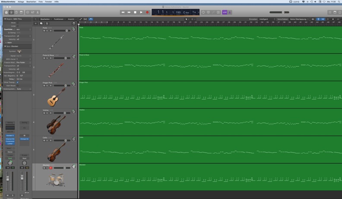Toggle the Toolbar display icon
This screenshot has width=342, height=199.
(x=21, y=12)
